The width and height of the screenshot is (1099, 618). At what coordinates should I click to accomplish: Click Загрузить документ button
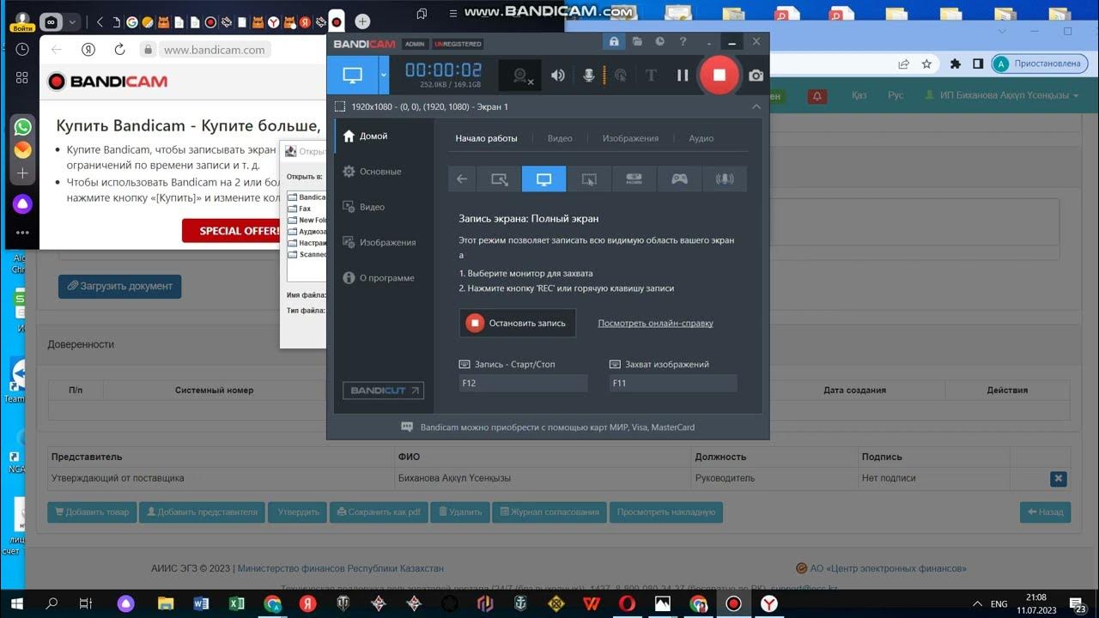click(119, 287)
